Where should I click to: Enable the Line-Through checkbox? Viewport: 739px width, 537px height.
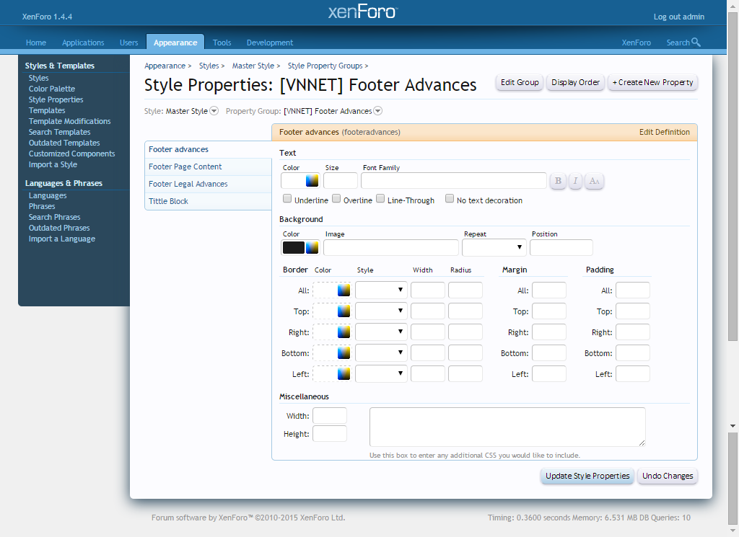(x=380, y=199)
